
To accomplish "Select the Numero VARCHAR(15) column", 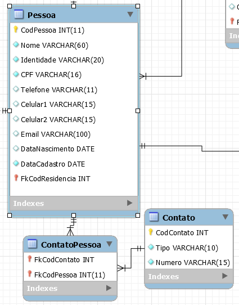I will tap(189, 262).
